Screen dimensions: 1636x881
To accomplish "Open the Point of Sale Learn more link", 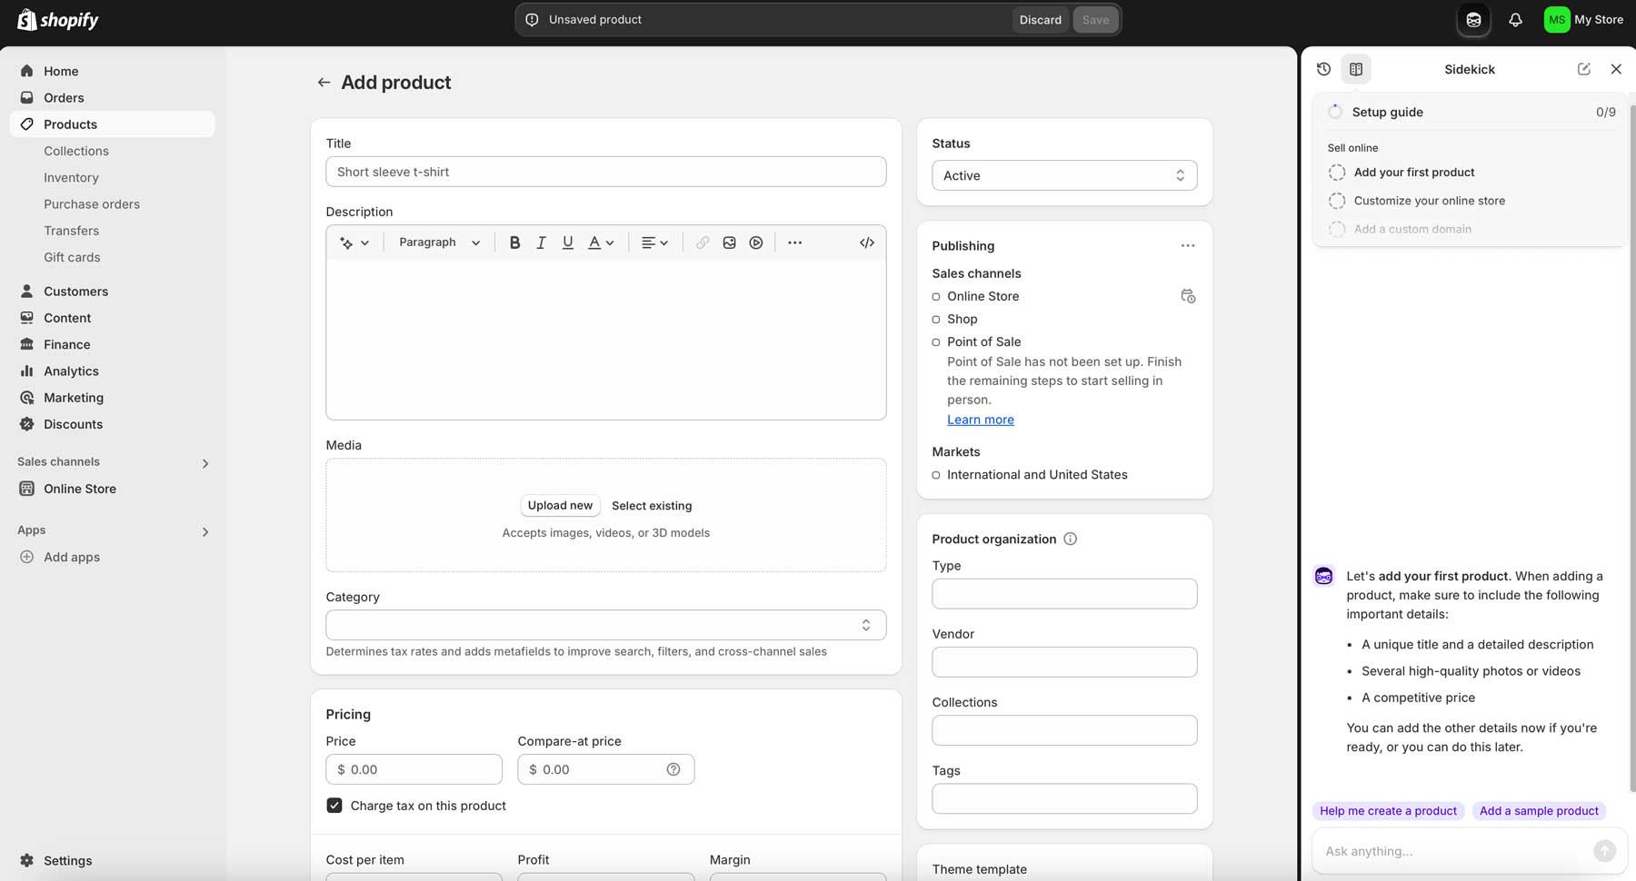I will (980, 419).
